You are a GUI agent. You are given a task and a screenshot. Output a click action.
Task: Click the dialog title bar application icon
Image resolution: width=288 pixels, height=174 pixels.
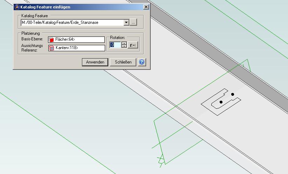pos(17,7)
